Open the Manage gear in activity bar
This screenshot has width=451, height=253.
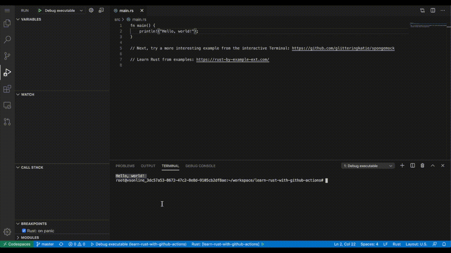[x=7, y=232]
